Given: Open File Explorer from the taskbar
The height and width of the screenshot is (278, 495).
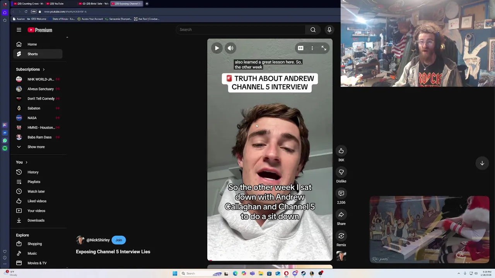Looking at the screenshot, I should (x=261, y=273).
